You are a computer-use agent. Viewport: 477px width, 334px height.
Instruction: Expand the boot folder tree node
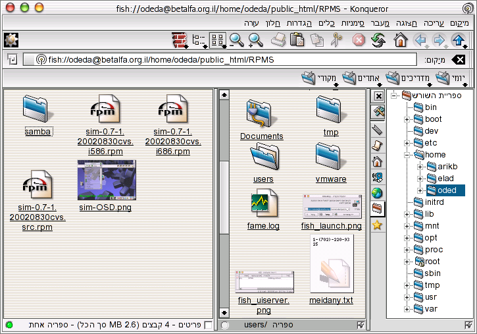pos(407,119)
